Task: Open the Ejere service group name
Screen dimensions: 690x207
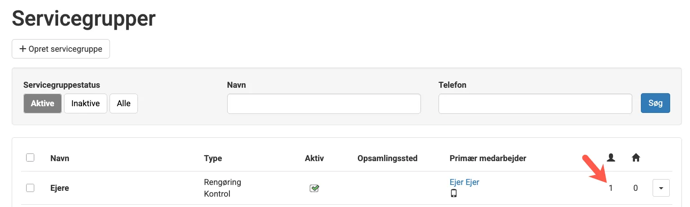Action: click(x=60, y=188)
